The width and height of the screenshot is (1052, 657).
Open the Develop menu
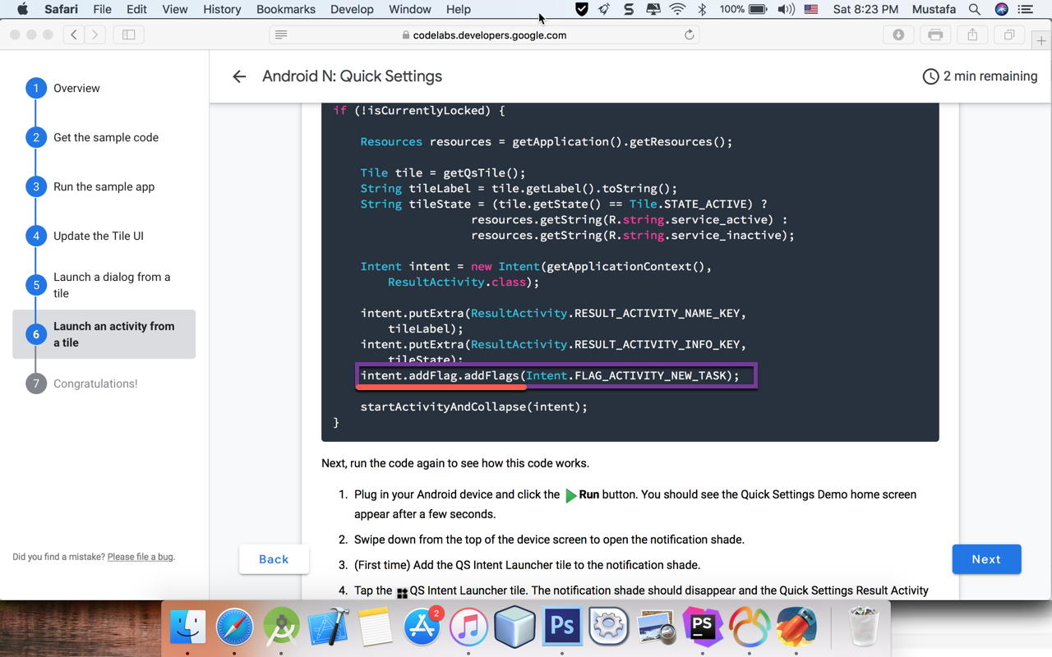[x=352, y=9]
